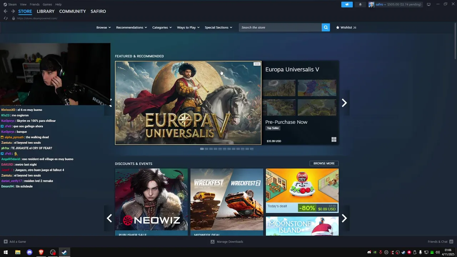
Task: Expand the Special Sections dropdown
Action: [x=218, y=27]
